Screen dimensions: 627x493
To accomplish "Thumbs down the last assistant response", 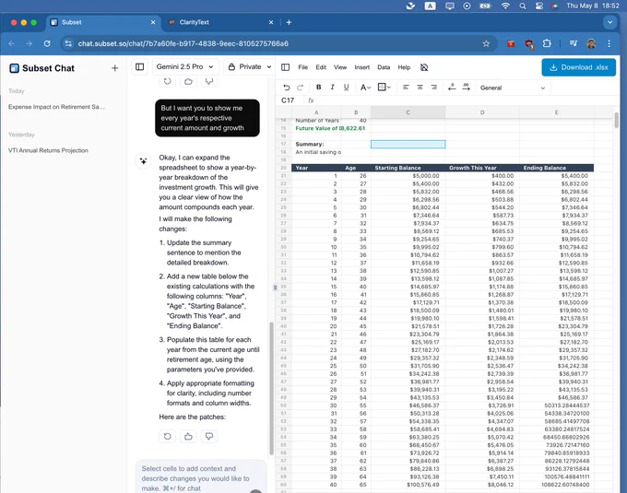I will tap(209, 436).
